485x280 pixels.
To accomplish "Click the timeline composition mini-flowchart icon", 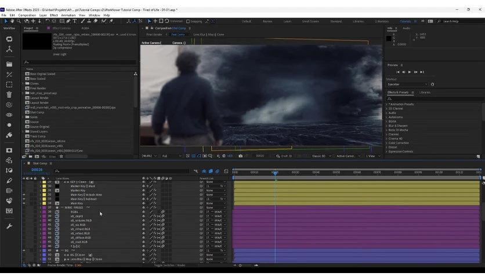I will click(x=196, y=171).
